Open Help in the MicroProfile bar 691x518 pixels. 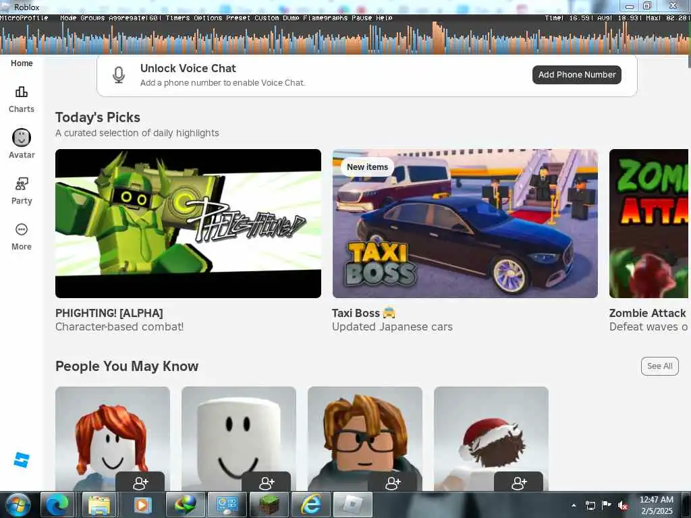384,18
